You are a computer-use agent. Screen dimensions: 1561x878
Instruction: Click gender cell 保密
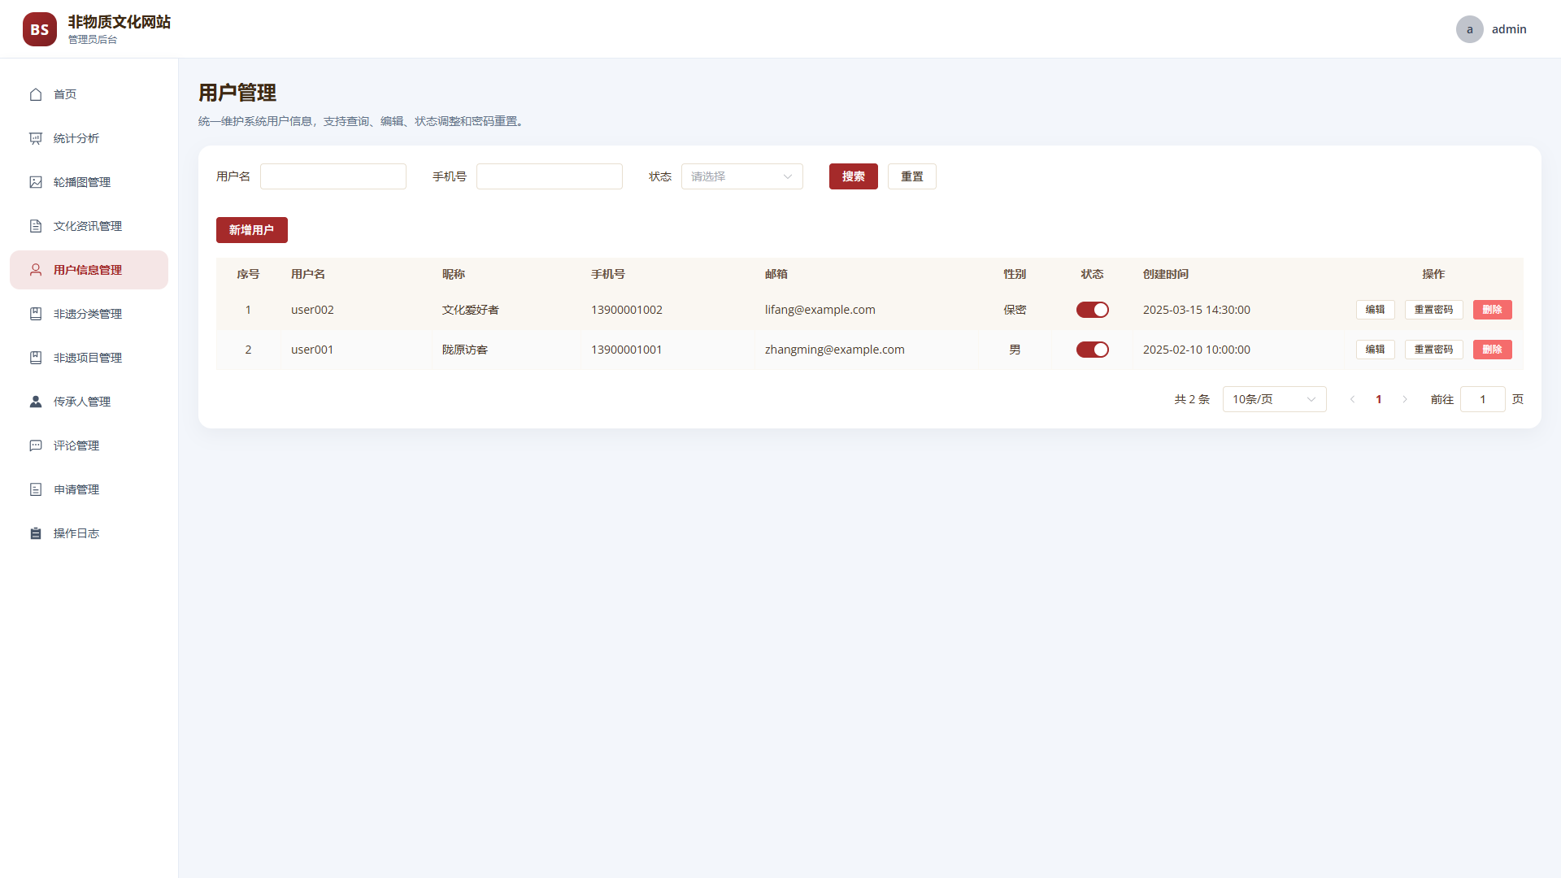[1015, 310]
